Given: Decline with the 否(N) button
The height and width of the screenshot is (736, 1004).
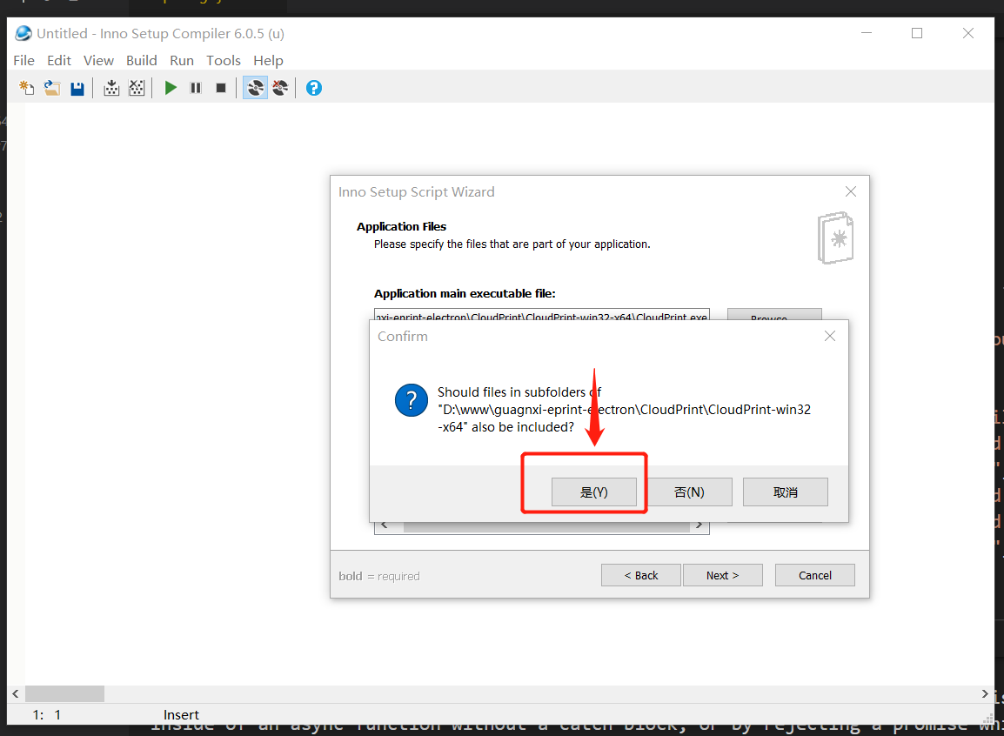Looking at the screenshot, I should (x=690, y=492).
